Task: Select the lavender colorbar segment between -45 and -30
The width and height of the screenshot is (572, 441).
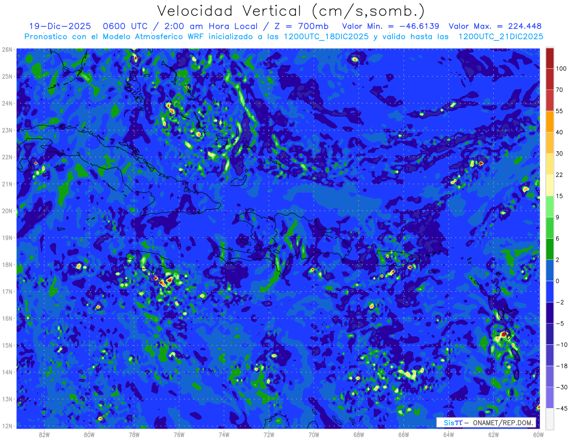Action: click(550, 397)
